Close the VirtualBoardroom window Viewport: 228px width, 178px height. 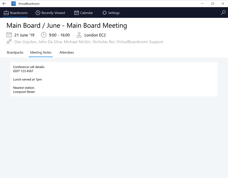pyautogui.click(x=223, y=4)
